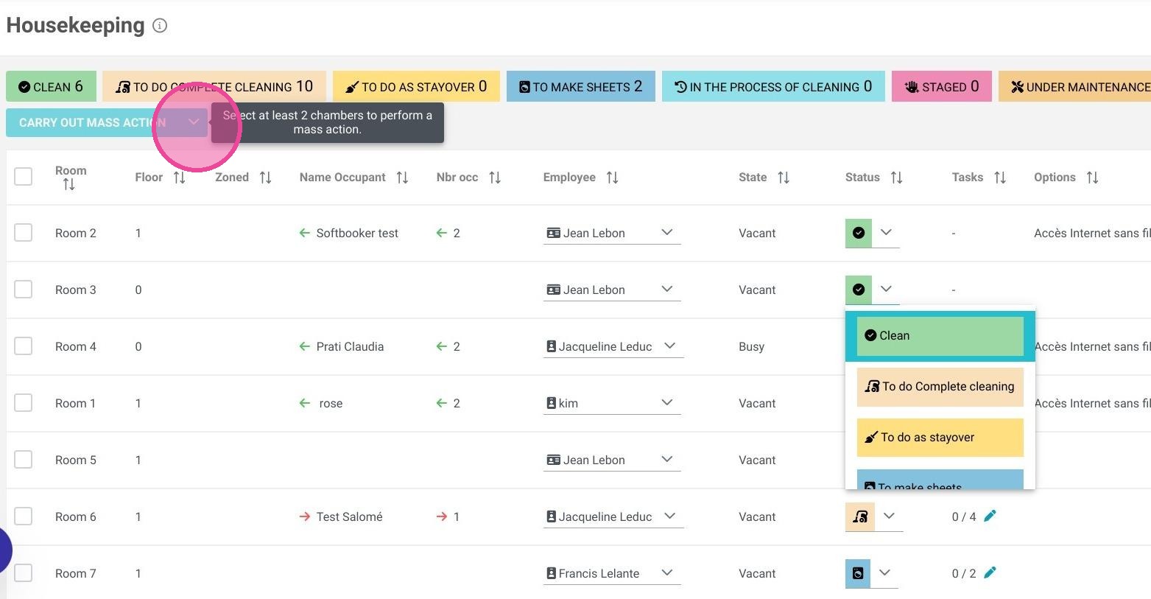Filter by Under Maintenance badge
1151x599 pixels.
tap(1075, 86)
